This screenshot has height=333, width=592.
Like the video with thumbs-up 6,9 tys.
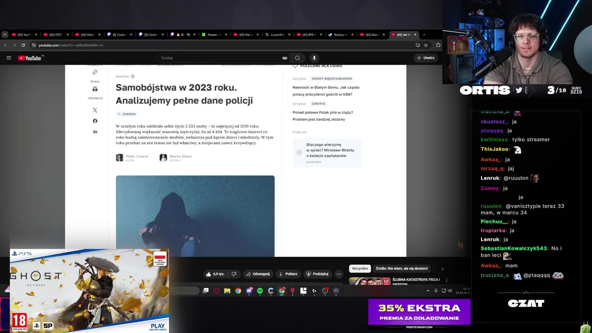click(215, 274)
